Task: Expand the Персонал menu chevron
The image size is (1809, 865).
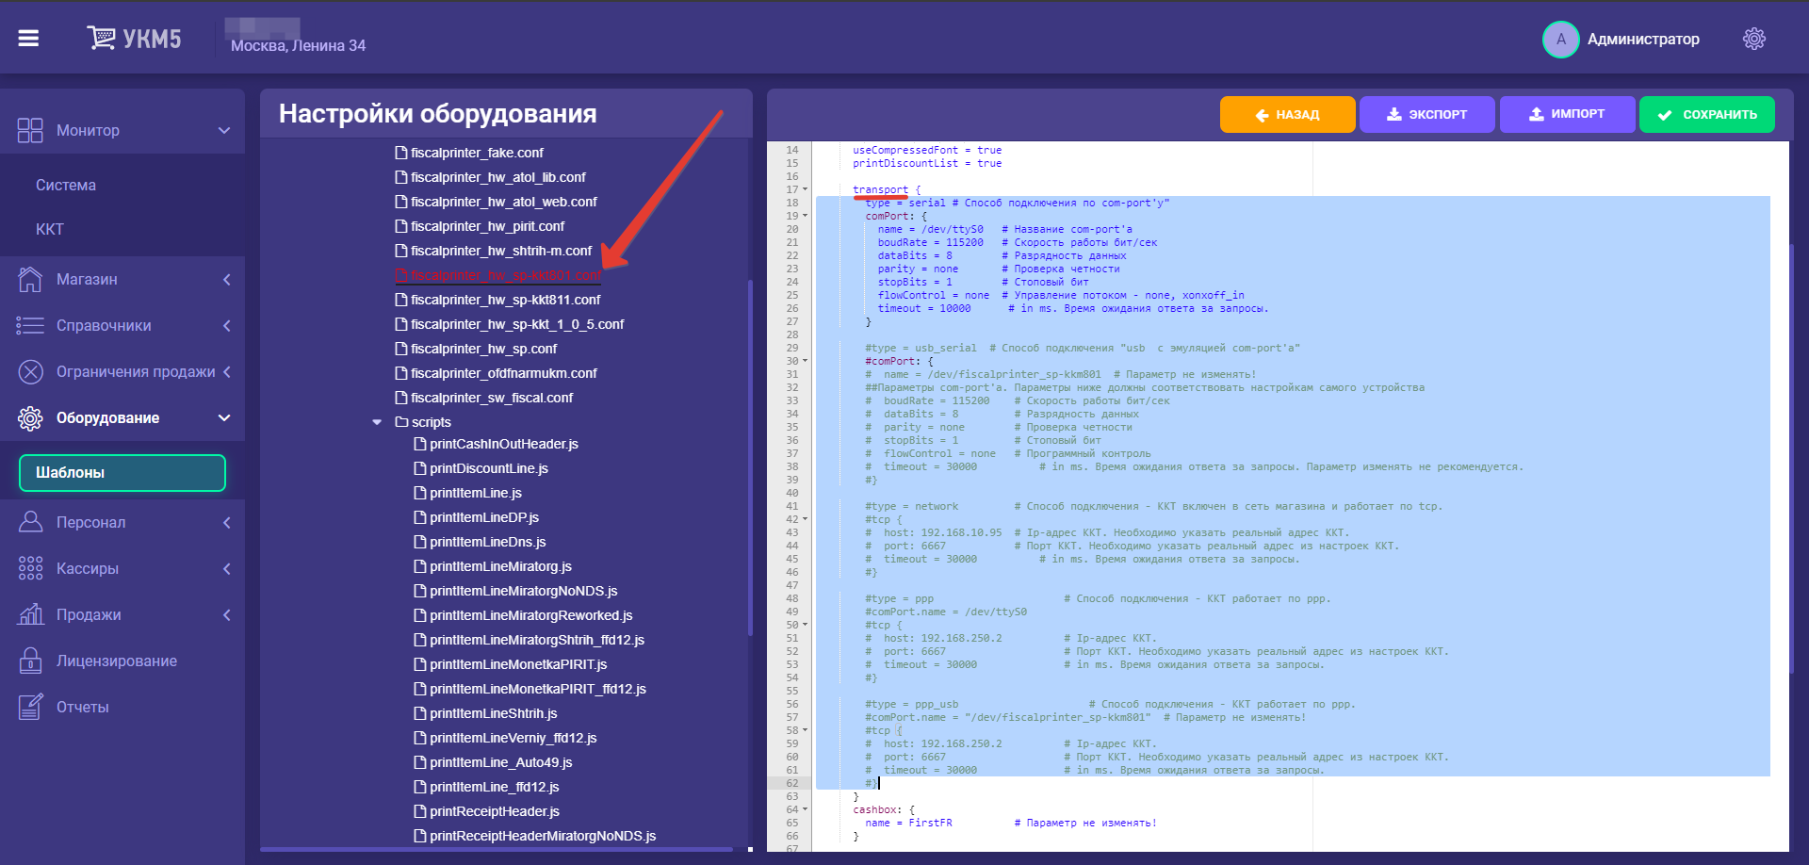Action: coord(226,522)
